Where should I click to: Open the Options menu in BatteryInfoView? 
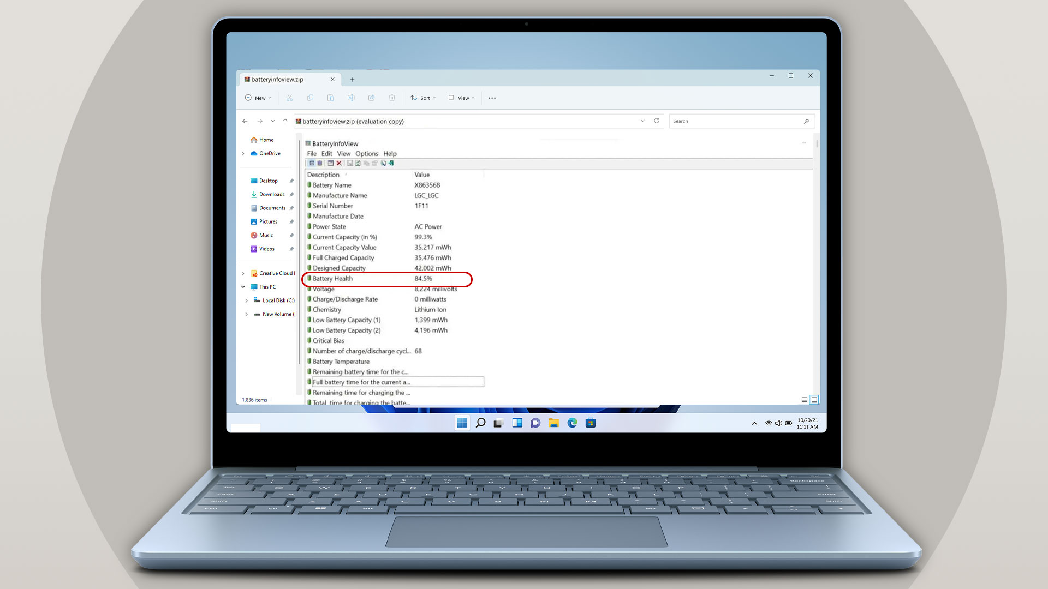click(x=366, y=153)
